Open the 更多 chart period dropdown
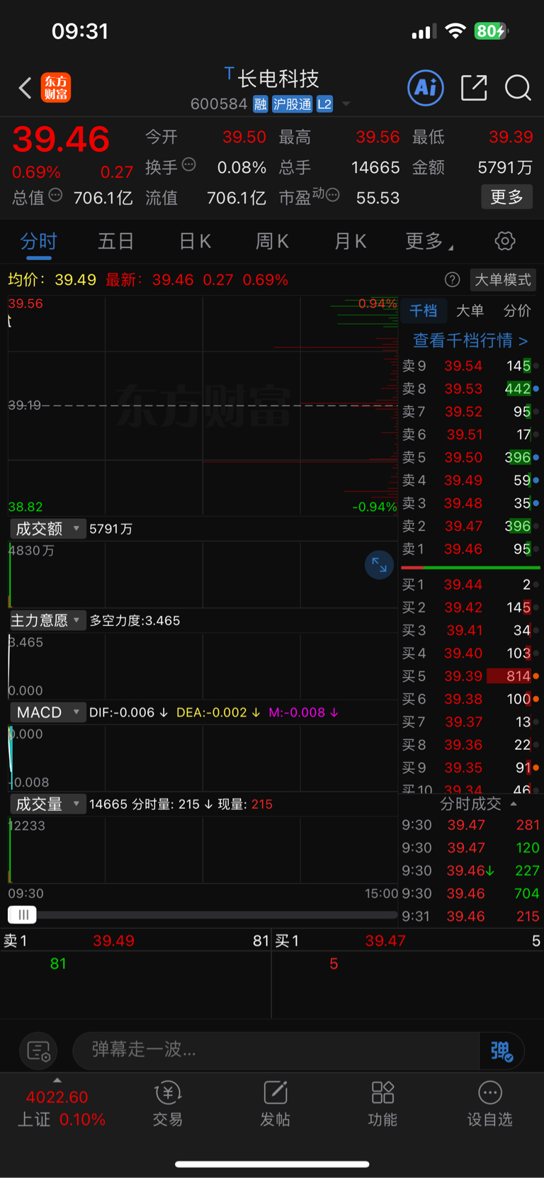The image size is (544, 1178). pyautogui.click(x=429, y=242)
